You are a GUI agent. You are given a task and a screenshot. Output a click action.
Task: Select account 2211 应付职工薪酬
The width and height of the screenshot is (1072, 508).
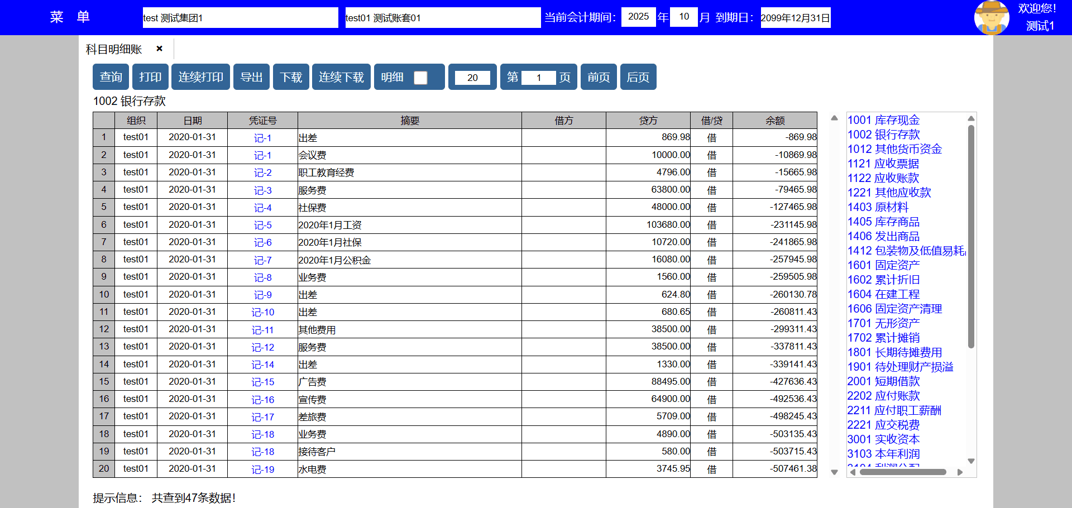point(893,410)
